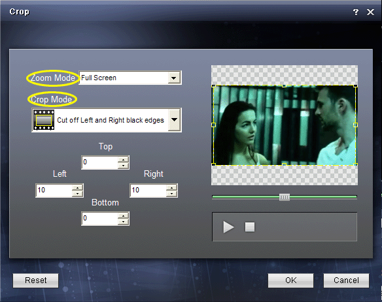This screenshot has height=302, width=382.
Task: Click the video preview thumbnail
Action: (285, 125)
